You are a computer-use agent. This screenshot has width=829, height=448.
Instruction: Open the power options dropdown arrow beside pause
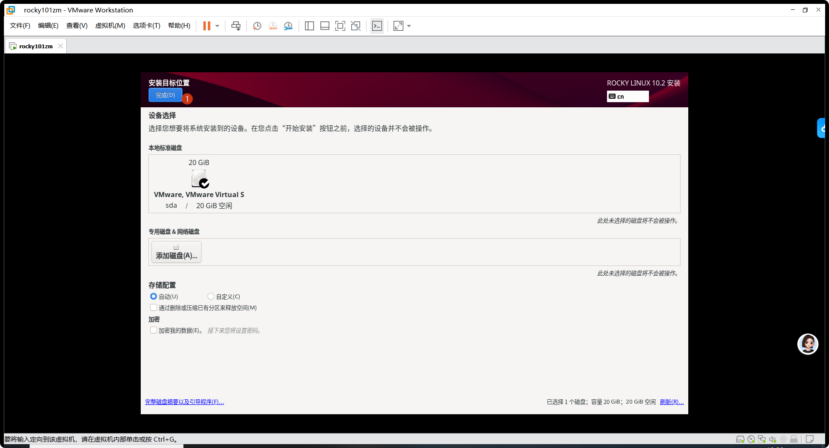coord(217,26)
